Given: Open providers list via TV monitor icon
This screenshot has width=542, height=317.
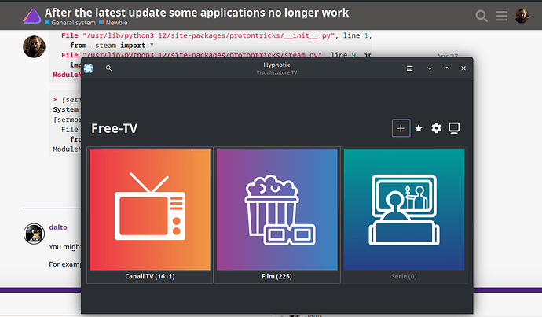Looking at the screenshot, I should pyautogui.click(x=454, y=128).
